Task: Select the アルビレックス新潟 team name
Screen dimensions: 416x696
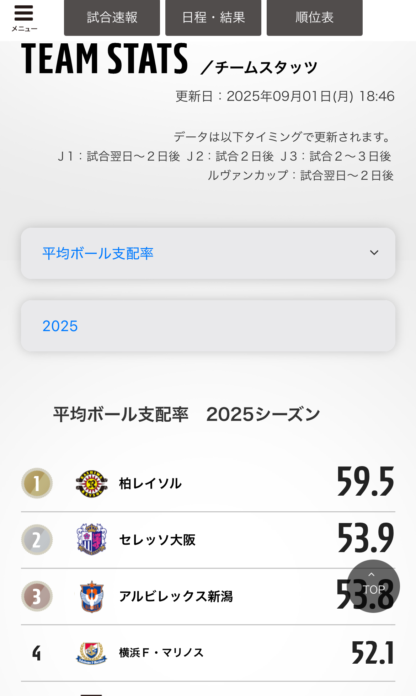Action: pos(176,597)
